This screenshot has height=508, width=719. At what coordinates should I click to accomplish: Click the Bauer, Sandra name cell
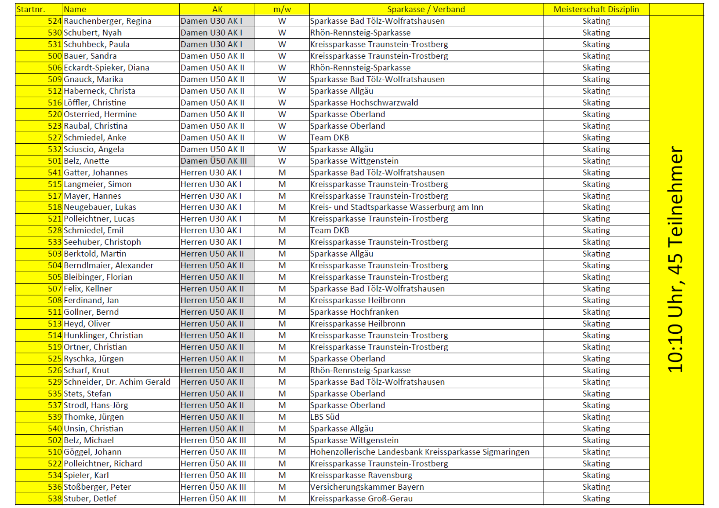(x=90, y=56)
